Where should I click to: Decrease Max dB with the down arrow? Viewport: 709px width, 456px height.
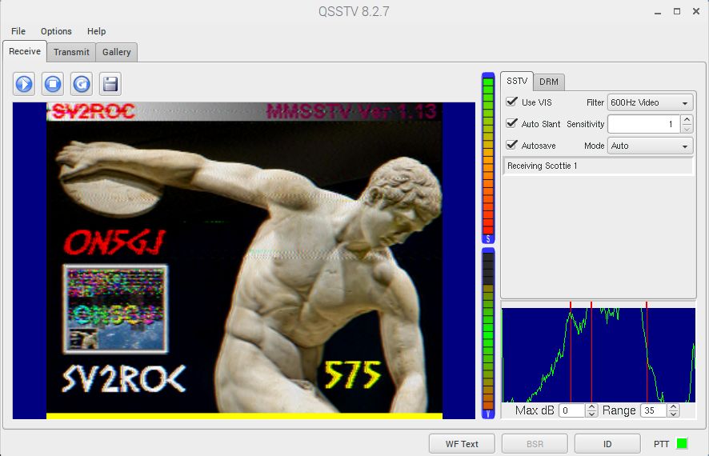(x=592, y=414)
